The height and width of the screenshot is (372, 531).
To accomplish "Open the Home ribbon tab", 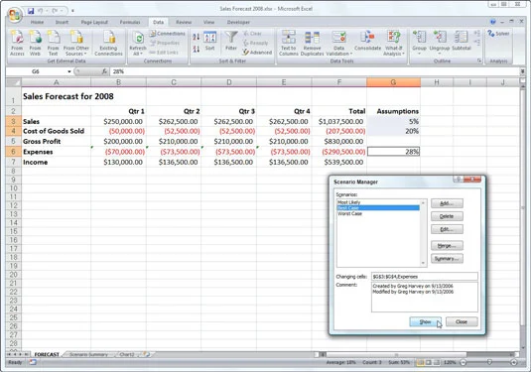I will click(37, 22).
